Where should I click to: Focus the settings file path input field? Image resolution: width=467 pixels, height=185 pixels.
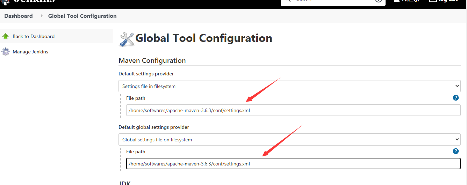(293, 110)
